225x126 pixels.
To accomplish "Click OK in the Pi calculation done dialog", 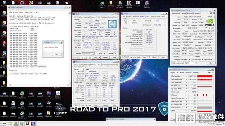I will pyautogui.click(x=56, y=54).
